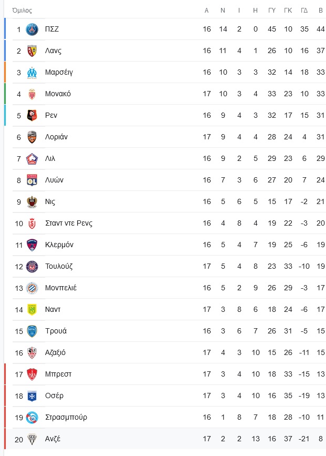326x456 pixels.
Task: Click the Νις team crest
Action: tap(32, 201)
